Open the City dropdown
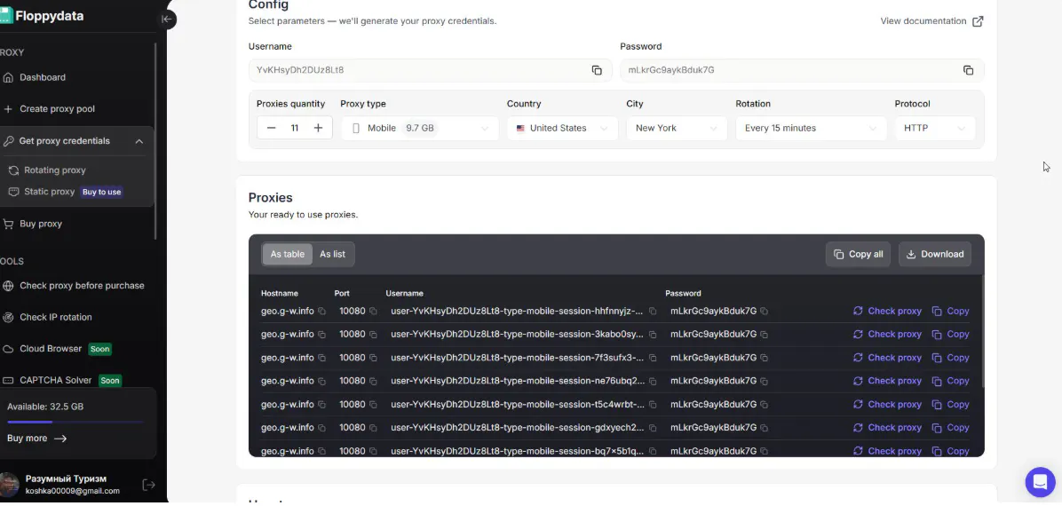1062x506 pixels. coord(677,128)
